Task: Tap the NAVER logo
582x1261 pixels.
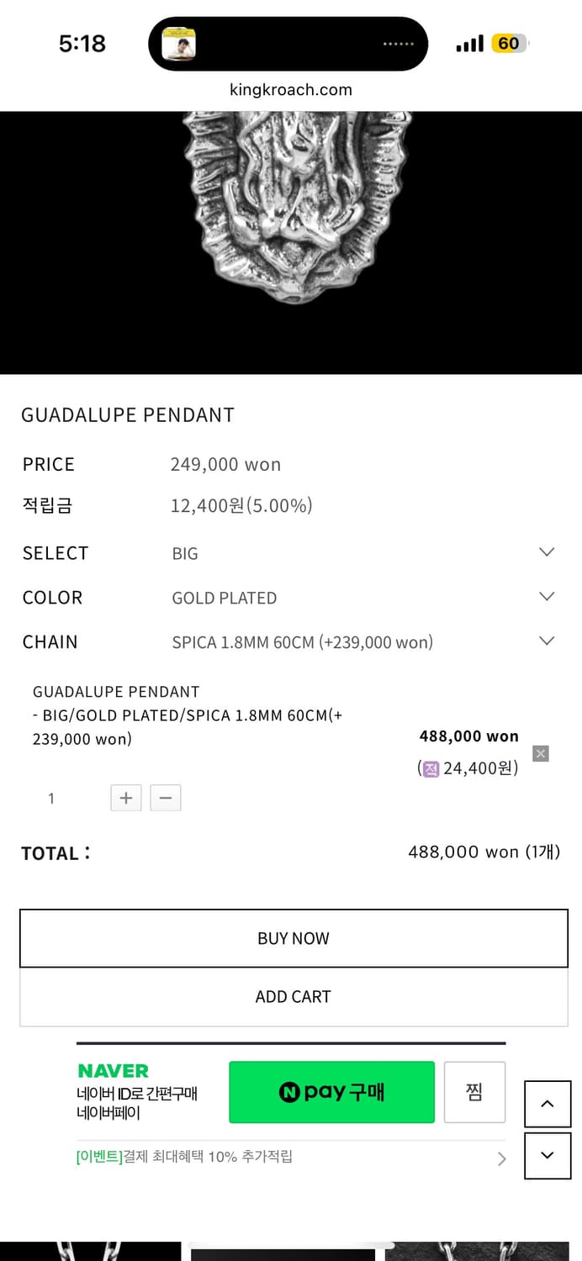Action: coord(113,1071)
